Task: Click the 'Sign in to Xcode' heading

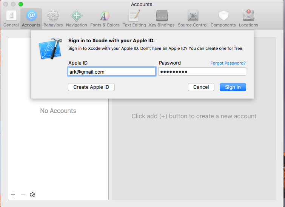Action: tap(111, 40)
